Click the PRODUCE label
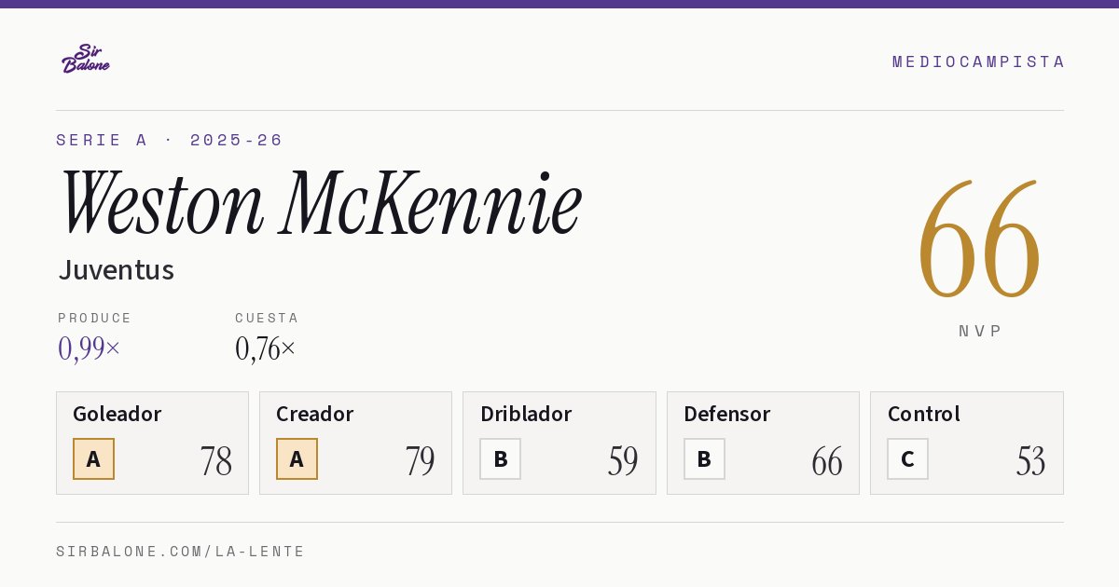1119x587 pixels. [x=95, y=318]
